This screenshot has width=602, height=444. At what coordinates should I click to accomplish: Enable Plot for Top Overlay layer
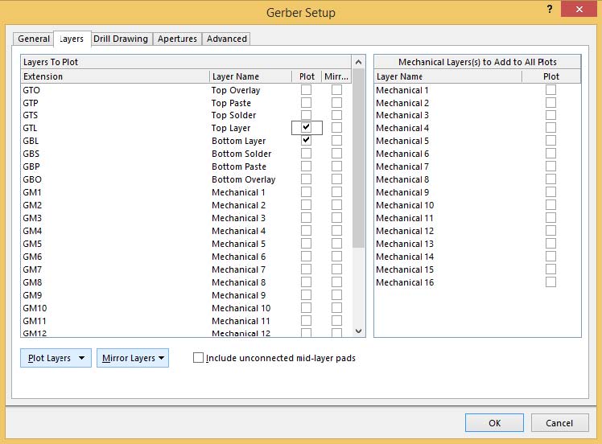pos(306,90)
